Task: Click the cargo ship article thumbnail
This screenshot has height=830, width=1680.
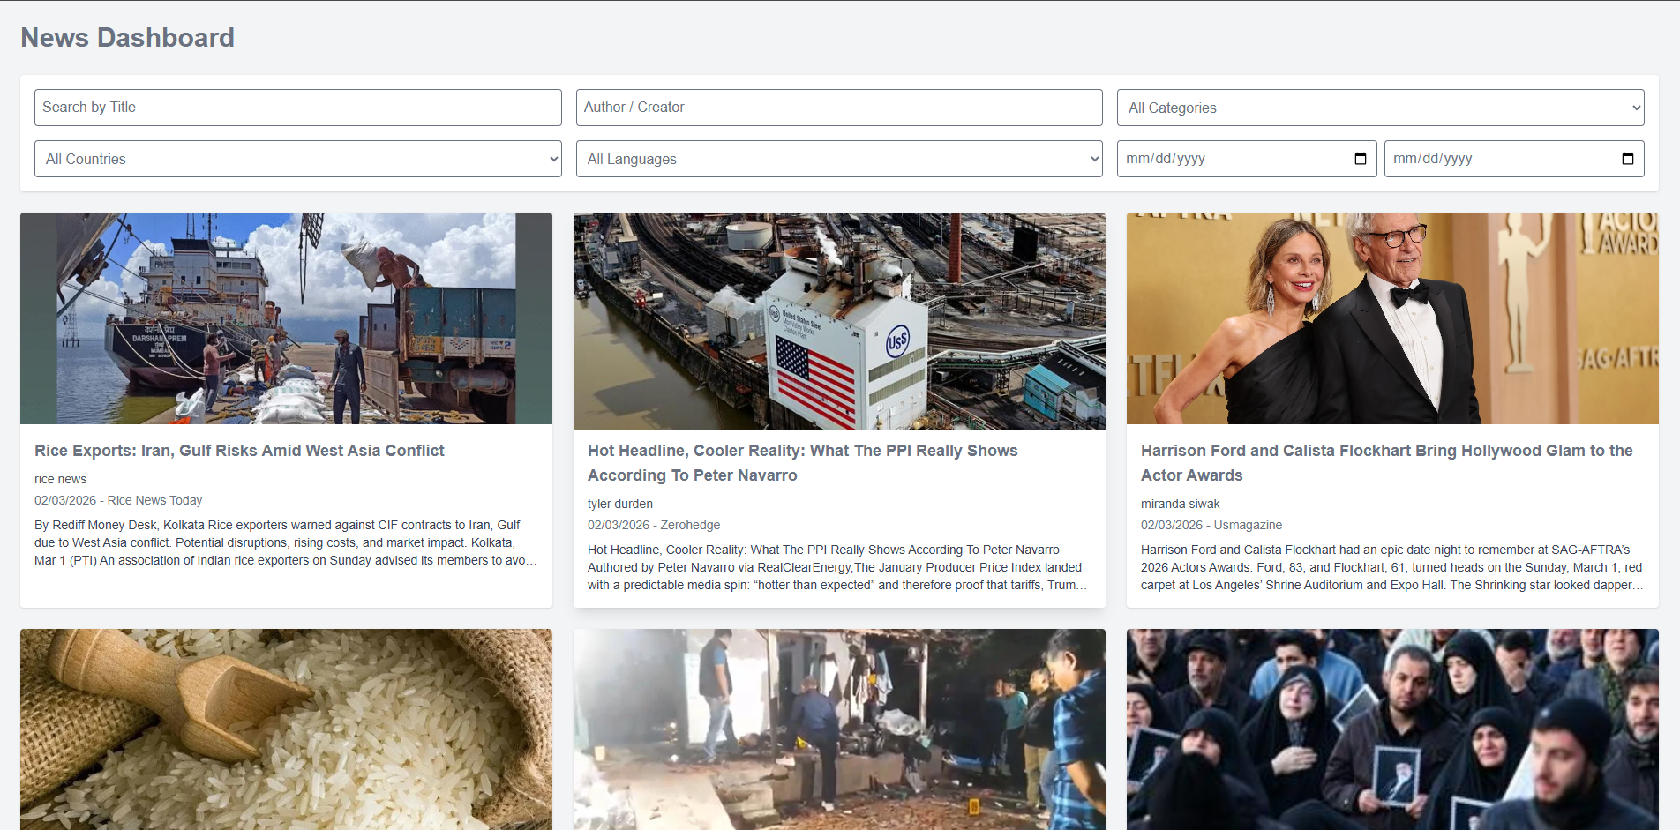Action: pos(286,318)
